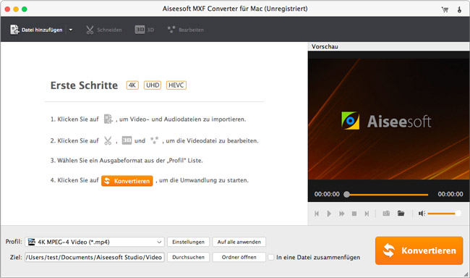Viewport: 470px width, 278px height.
Task: Click the orange Konvertieren sample in step 4
Action: [x=127, y=181]
